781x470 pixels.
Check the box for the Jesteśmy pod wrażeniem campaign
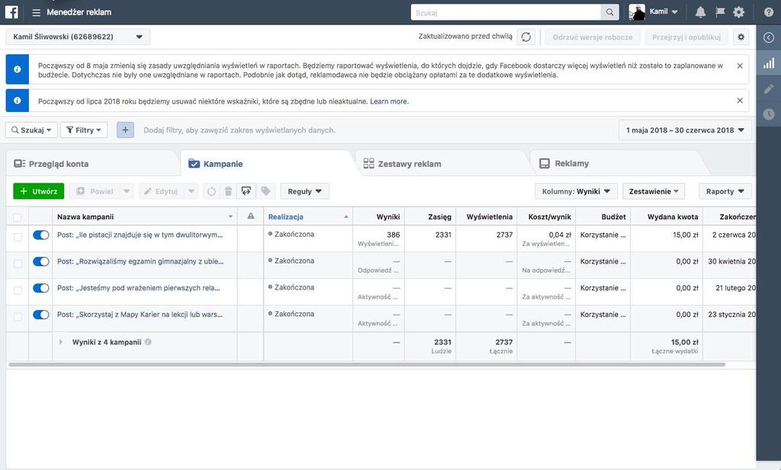point(18,290)
